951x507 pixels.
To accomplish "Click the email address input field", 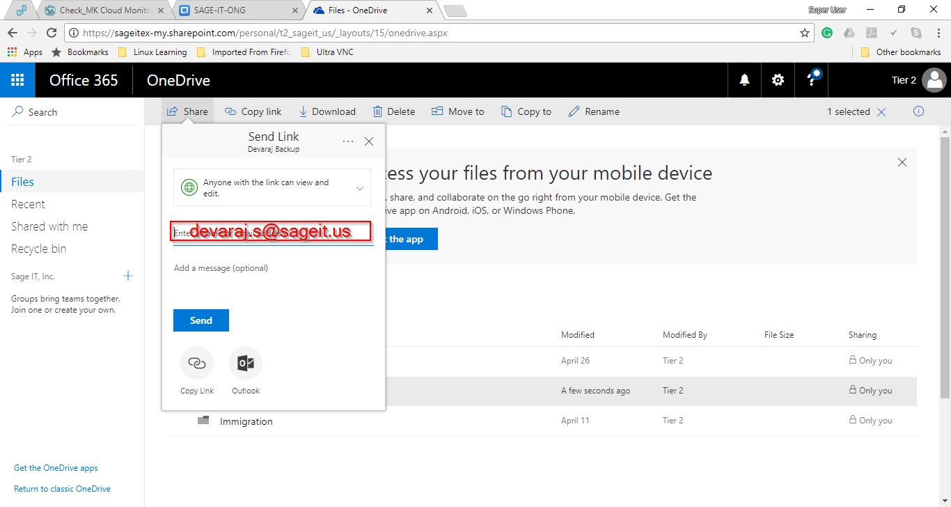I will [273, 233].
